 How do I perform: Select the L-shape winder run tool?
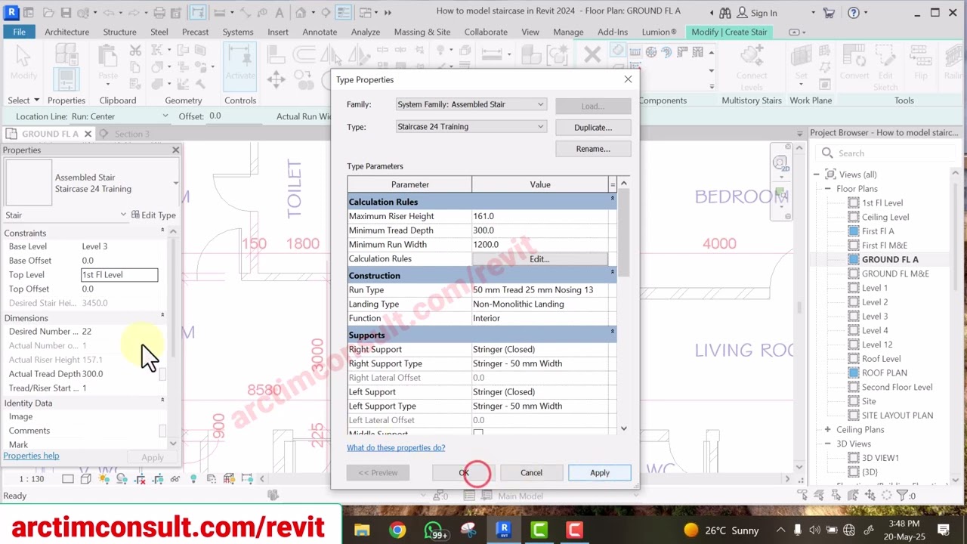pos(682,52)
